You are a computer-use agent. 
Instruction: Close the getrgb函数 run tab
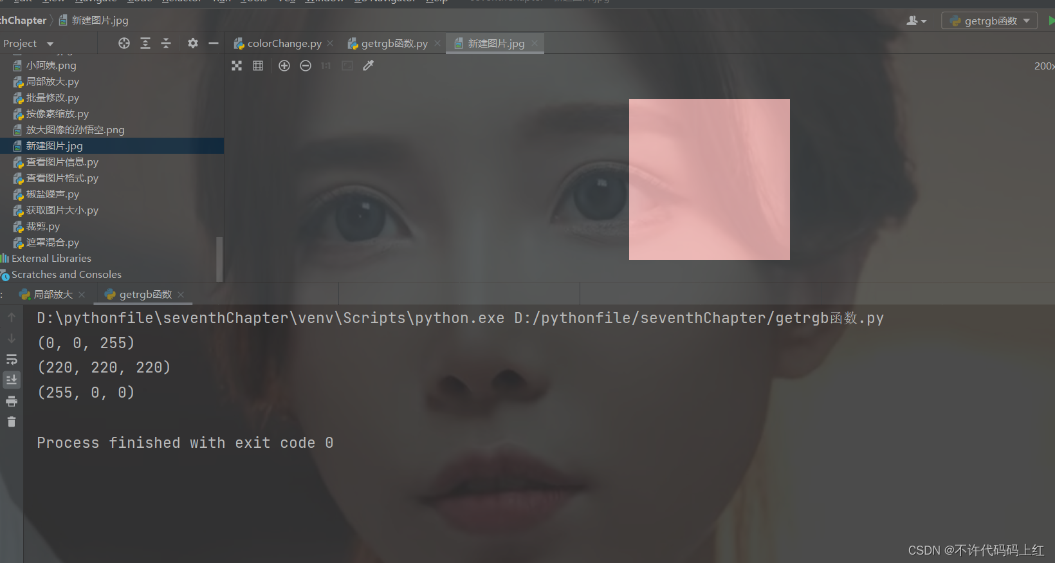pyautogui.click(x=181, y=295)
